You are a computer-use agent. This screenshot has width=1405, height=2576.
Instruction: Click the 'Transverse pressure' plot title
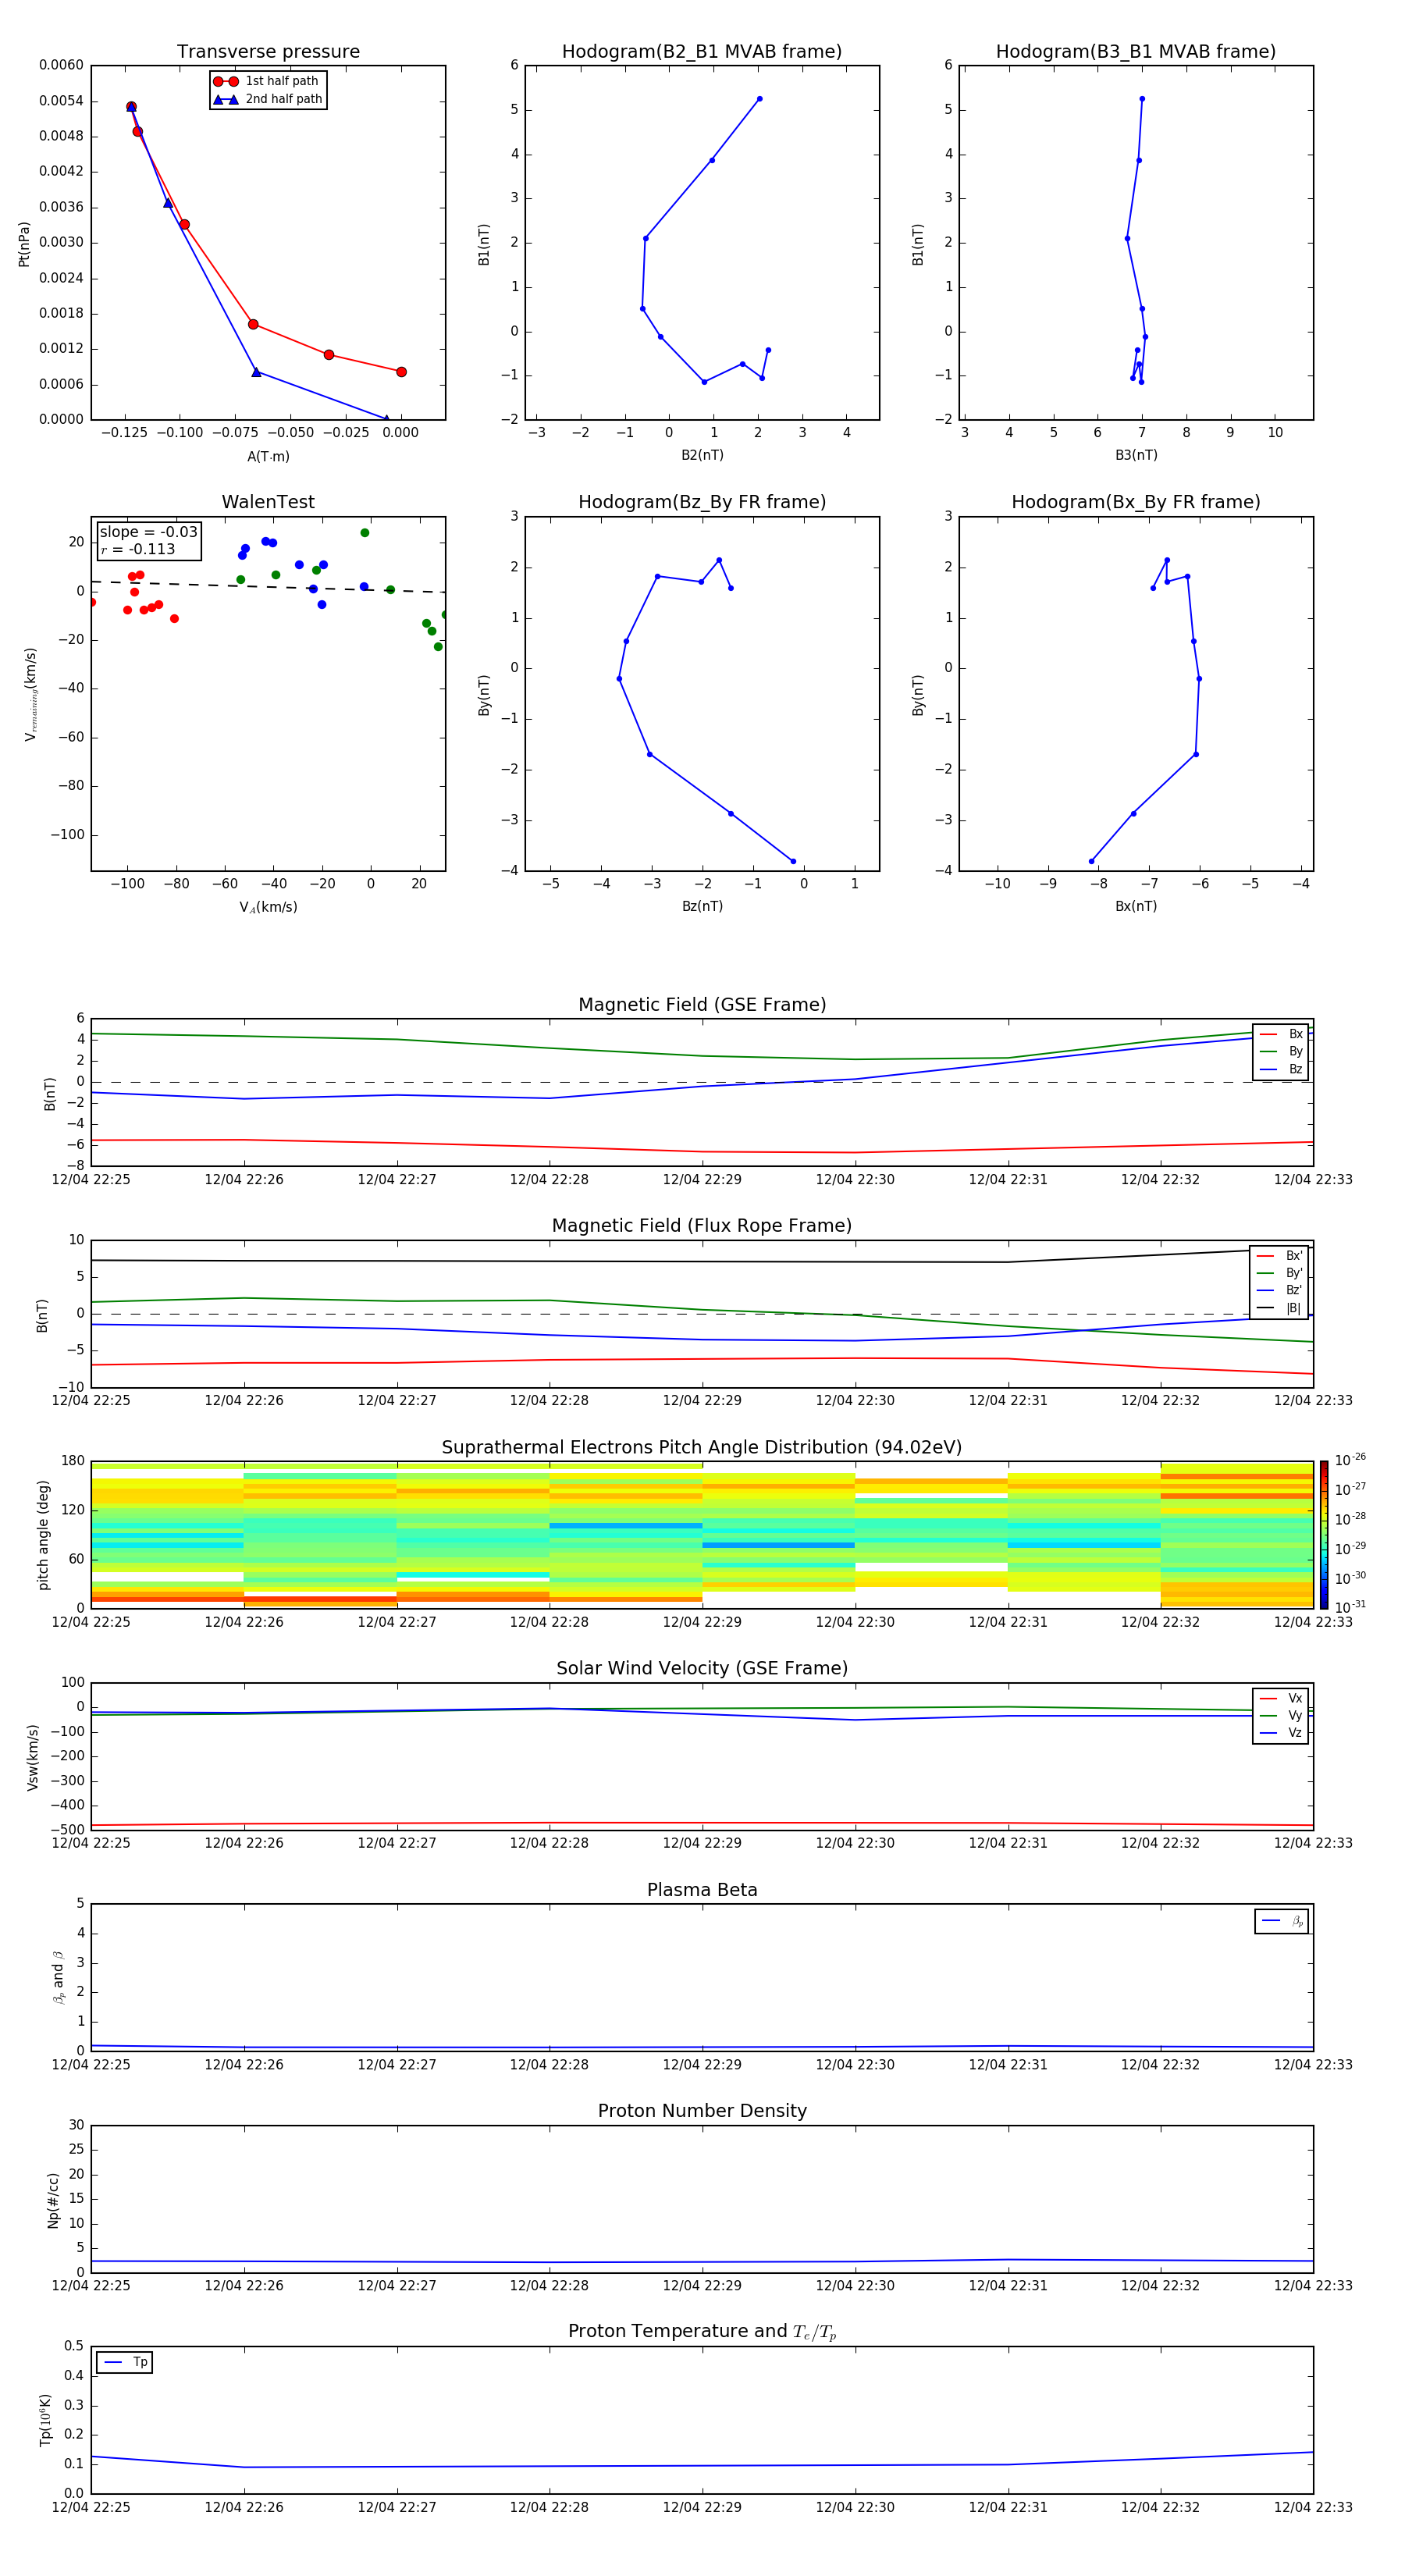268,52
